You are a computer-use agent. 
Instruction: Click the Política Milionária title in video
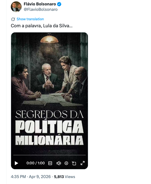pyautogui.click(x=49, y=133)
